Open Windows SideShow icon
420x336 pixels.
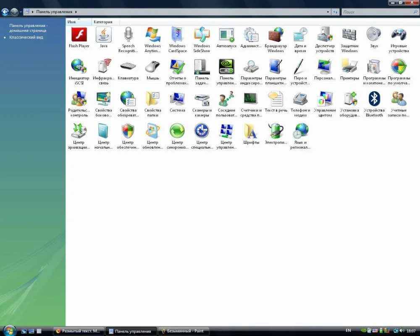coord(202,39)
